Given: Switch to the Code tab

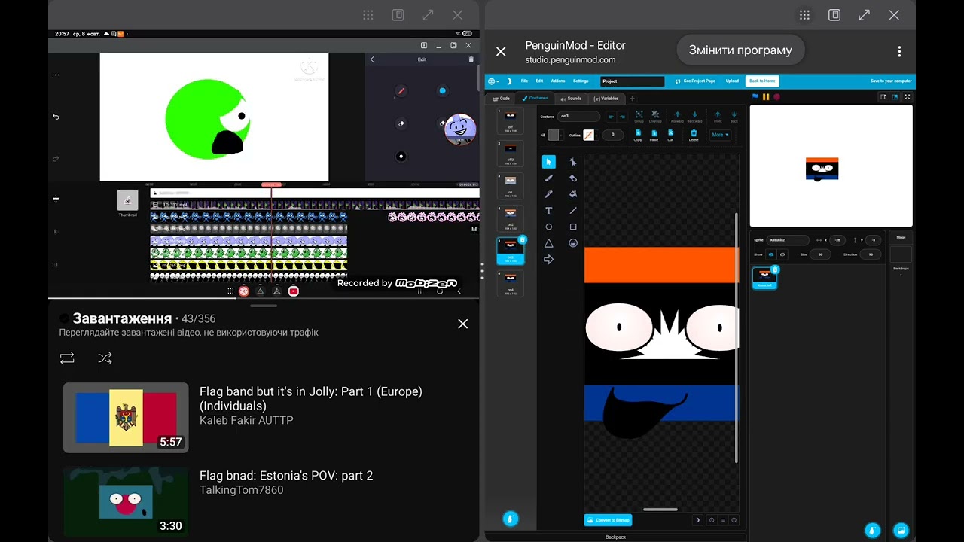Looking at the screenshot, I should point(501,99).
